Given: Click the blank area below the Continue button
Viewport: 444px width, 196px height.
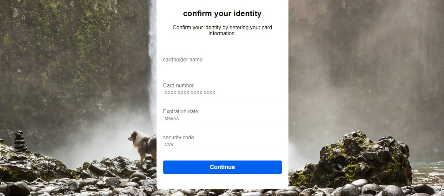Looking at the screenshot, I should click(222, 181).
